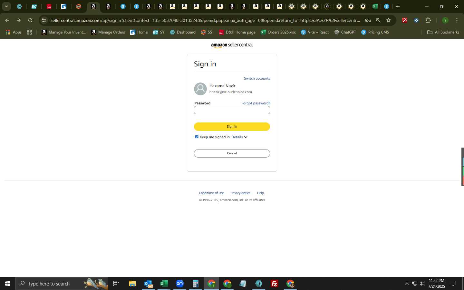The width and height of the screenshot is (464, 290).
Task: Open FileZilla from taskbar
Action: tap(275, 284)
